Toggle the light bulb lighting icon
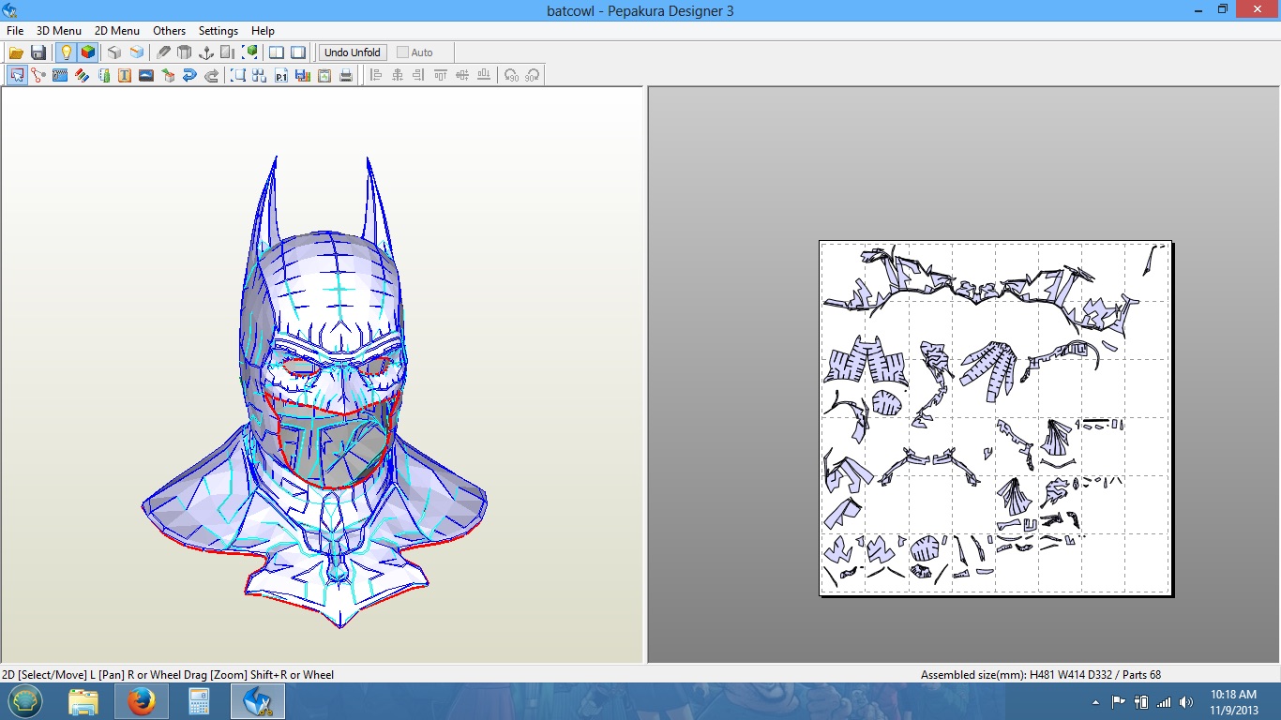1281x720 pixels. pos(66,52)
